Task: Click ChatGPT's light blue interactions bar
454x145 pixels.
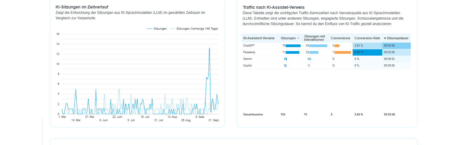Action: coord(318,46)
